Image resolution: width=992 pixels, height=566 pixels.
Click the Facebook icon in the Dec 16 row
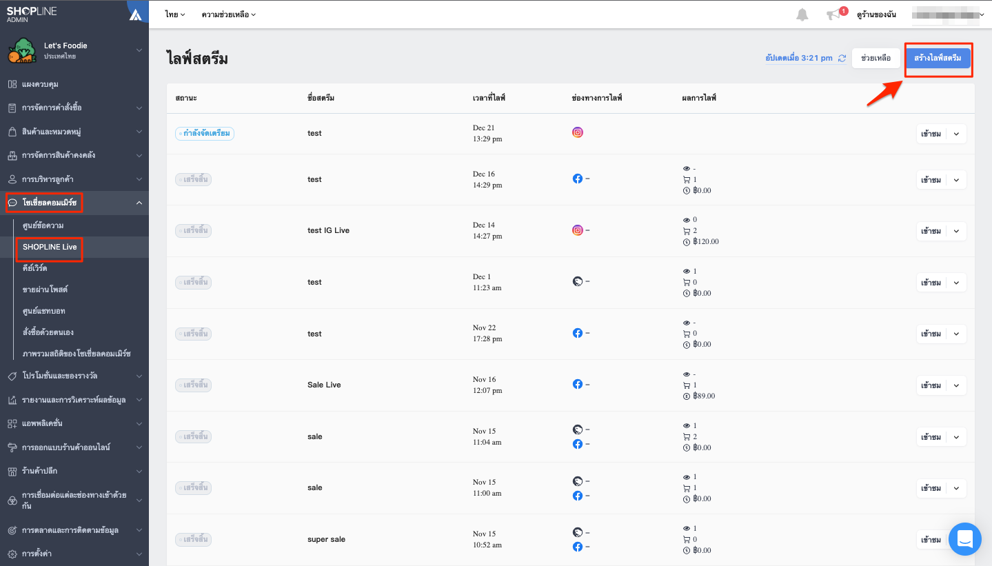click(578, 179)
